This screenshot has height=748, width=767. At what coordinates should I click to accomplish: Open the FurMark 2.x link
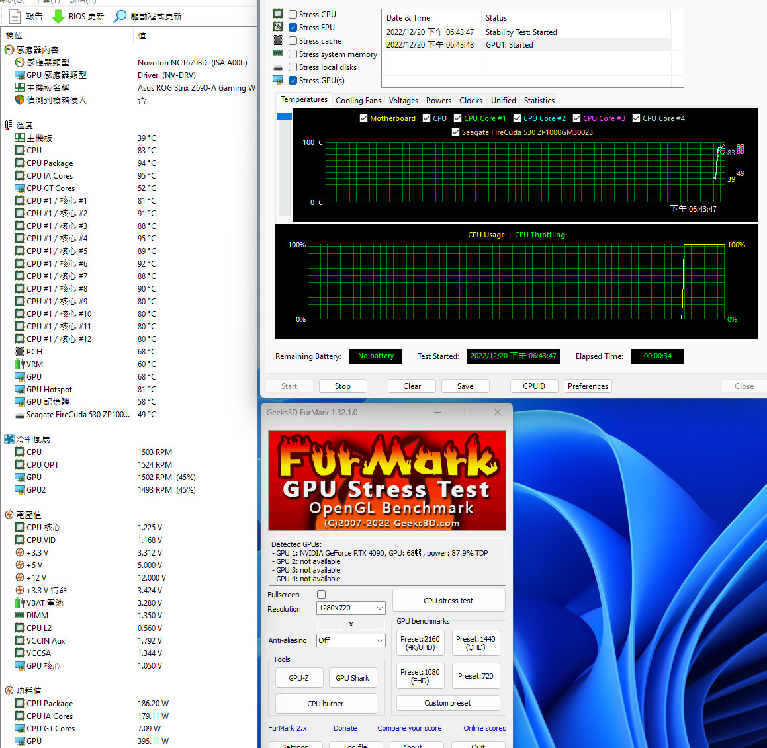[287, 728]
